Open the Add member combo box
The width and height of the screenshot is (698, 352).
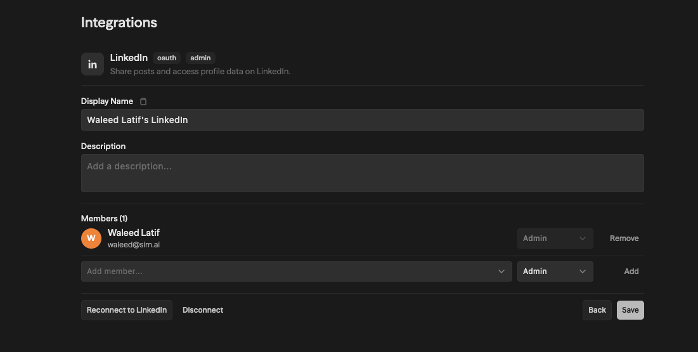(297, 271)
